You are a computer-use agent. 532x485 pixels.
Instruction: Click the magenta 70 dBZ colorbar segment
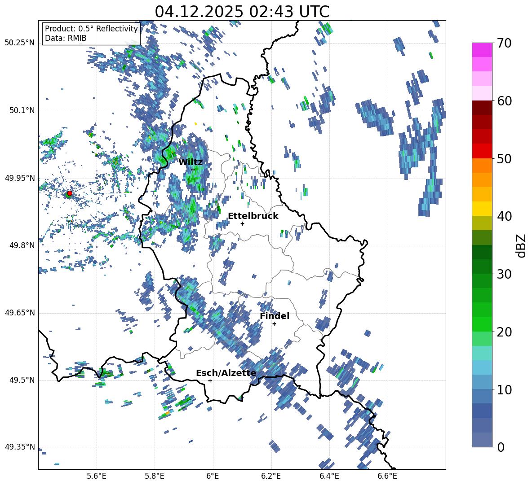482,50
